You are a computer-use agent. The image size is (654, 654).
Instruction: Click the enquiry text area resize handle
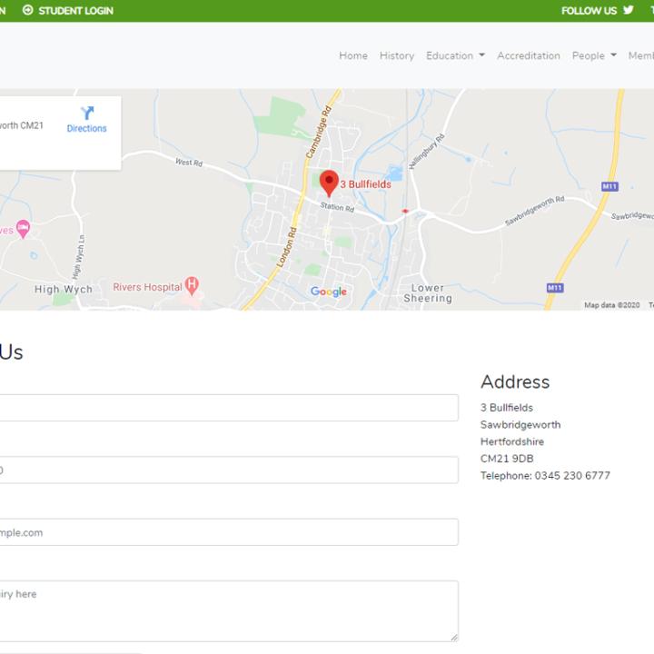pyautogui.click(x=453, y=637)
